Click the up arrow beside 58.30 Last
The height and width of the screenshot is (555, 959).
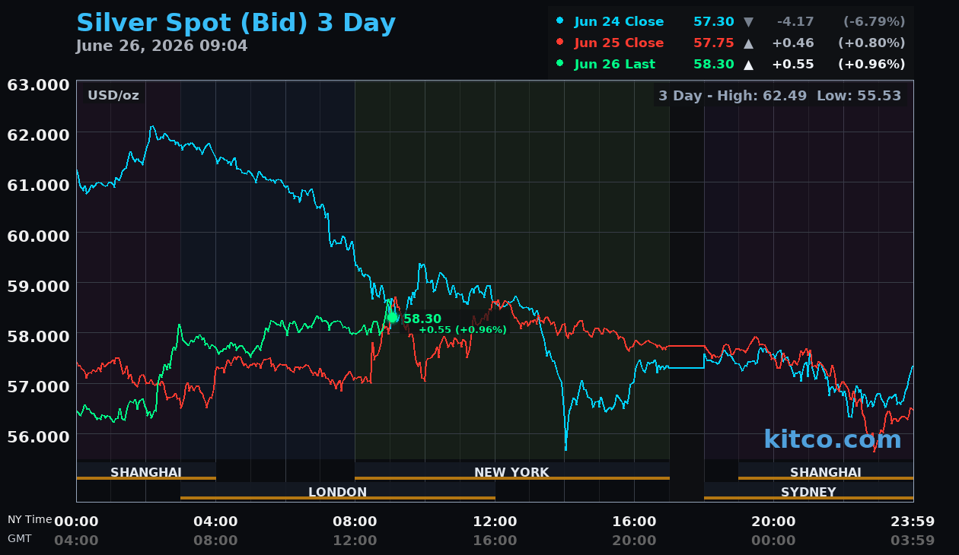pos(749,65)
